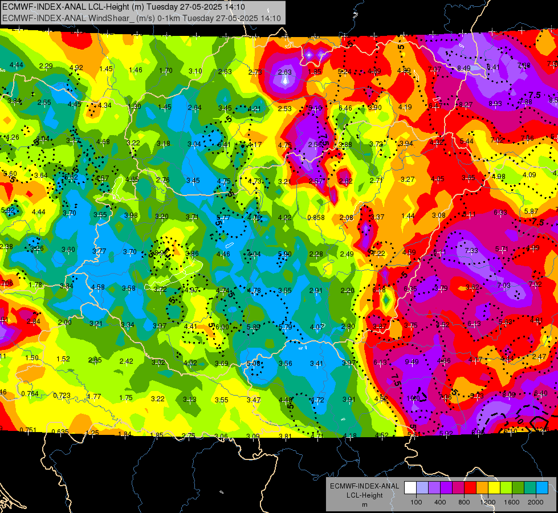The width and height of the screenshot is (558, 513).
Task: Click the value 0.635 at the map edge
Action: pyautogui.click(x=60, y=432)
